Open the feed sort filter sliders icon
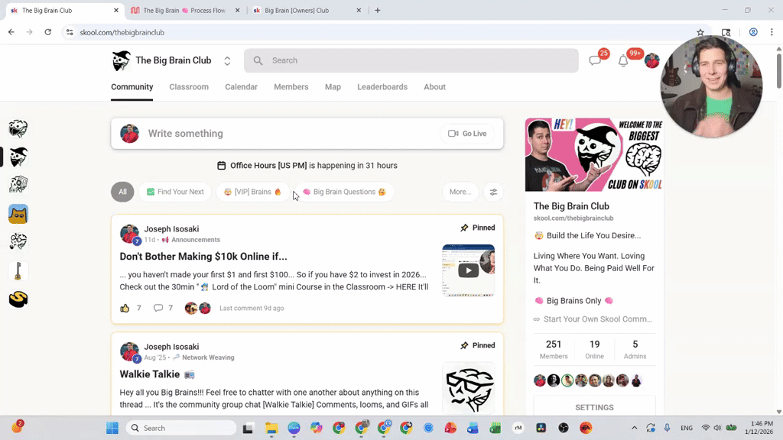This screenshot has height=440, width=783. (x=493, y=192)
